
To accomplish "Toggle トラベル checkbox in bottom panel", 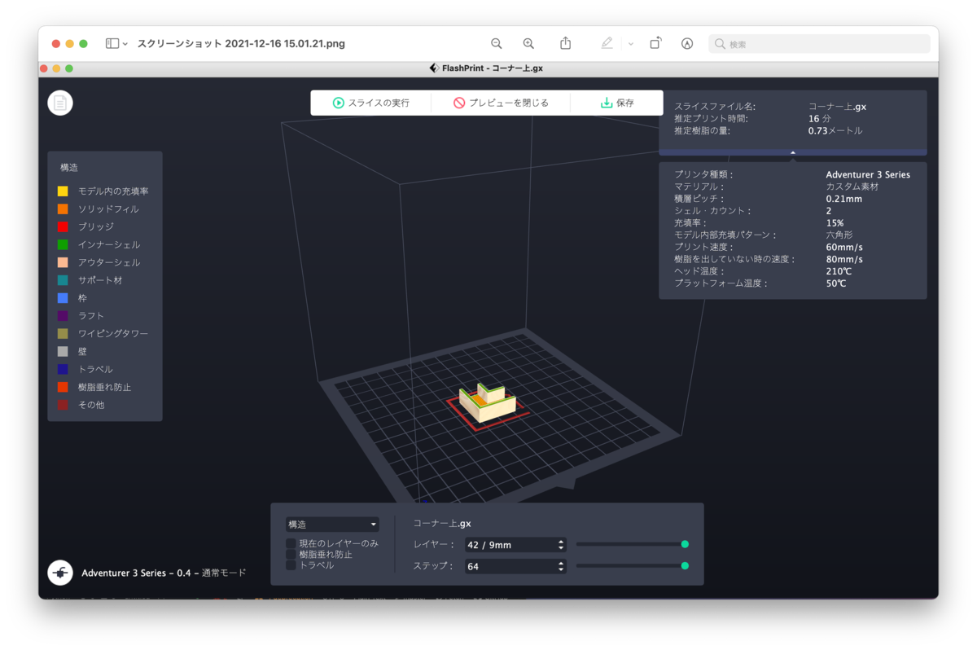I will click(291, 564).
